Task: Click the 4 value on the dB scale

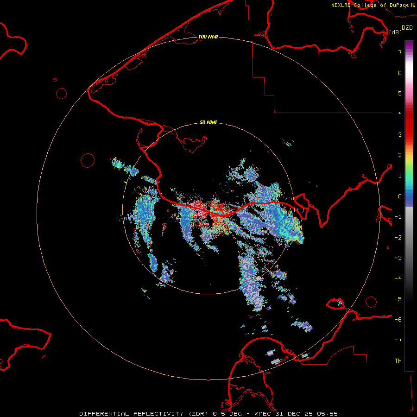Action: [400, 114]
